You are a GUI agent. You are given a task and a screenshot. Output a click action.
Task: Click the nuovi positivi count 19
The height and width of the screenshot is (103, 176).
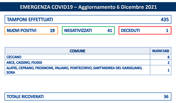tap(52, 30)
